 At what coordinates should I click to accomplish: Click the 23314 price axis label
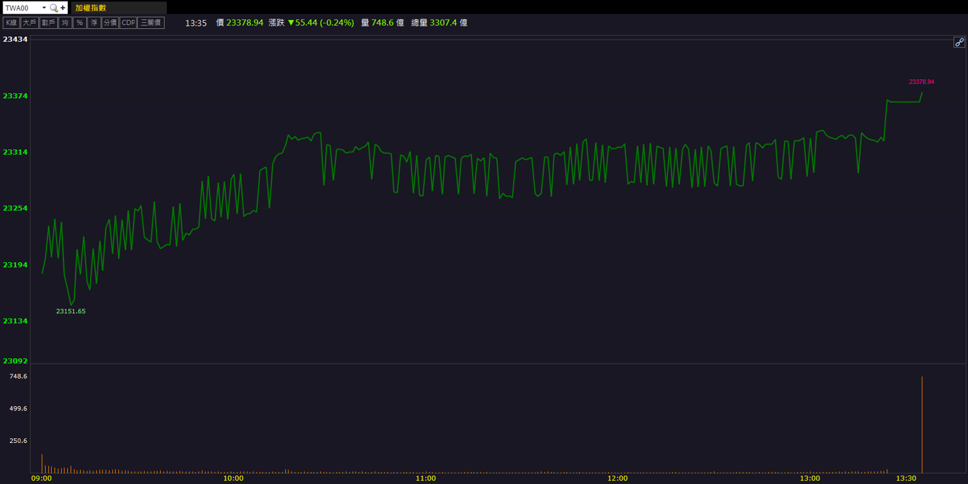click(x=15, y=153)
